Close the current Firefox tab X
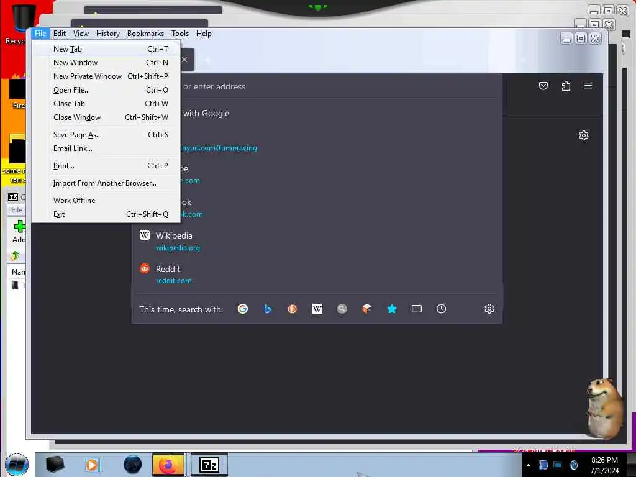The image size is (636, 477). [185, 60]
